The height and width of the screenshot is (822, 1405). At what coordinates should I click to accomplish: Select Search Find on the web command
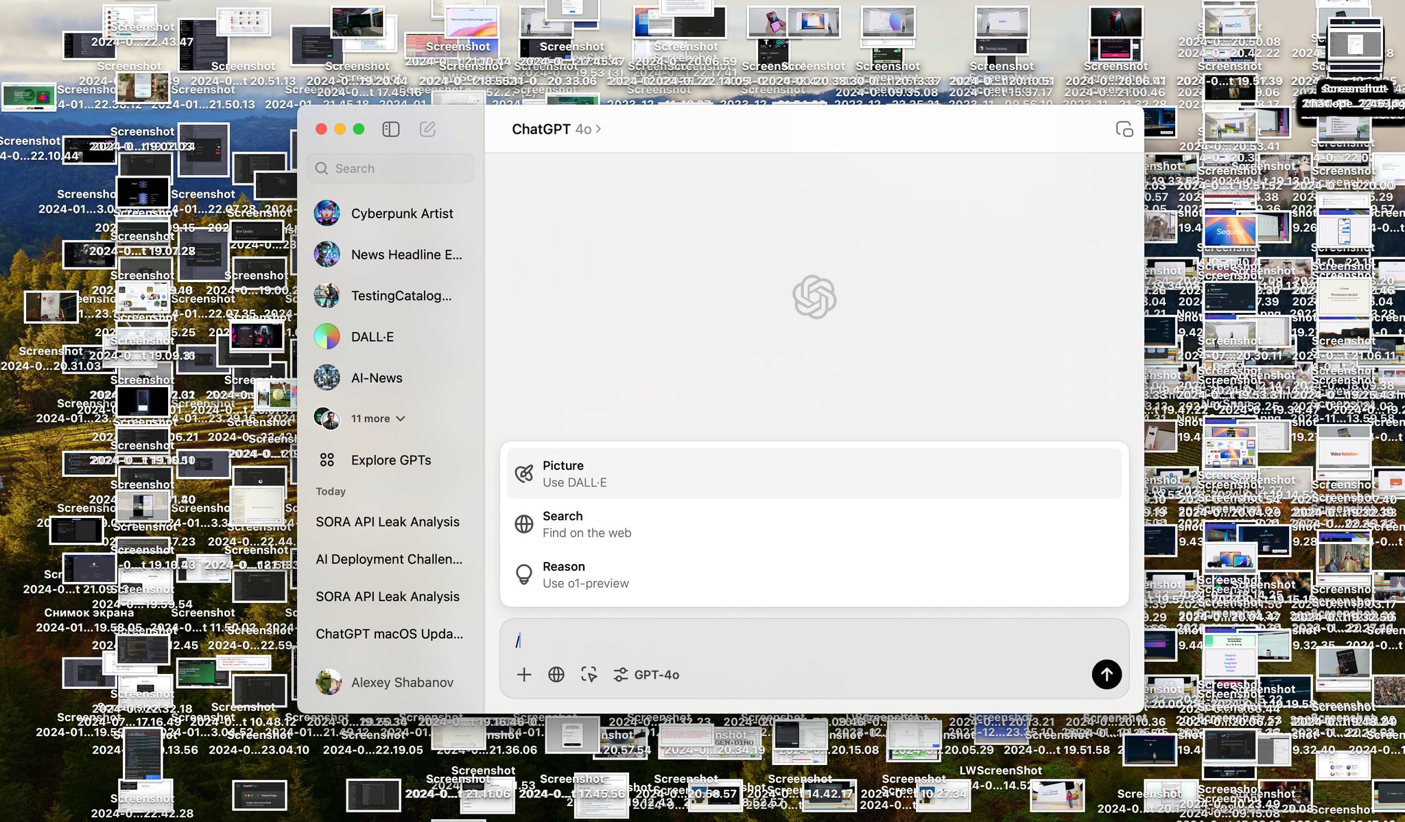814,524
